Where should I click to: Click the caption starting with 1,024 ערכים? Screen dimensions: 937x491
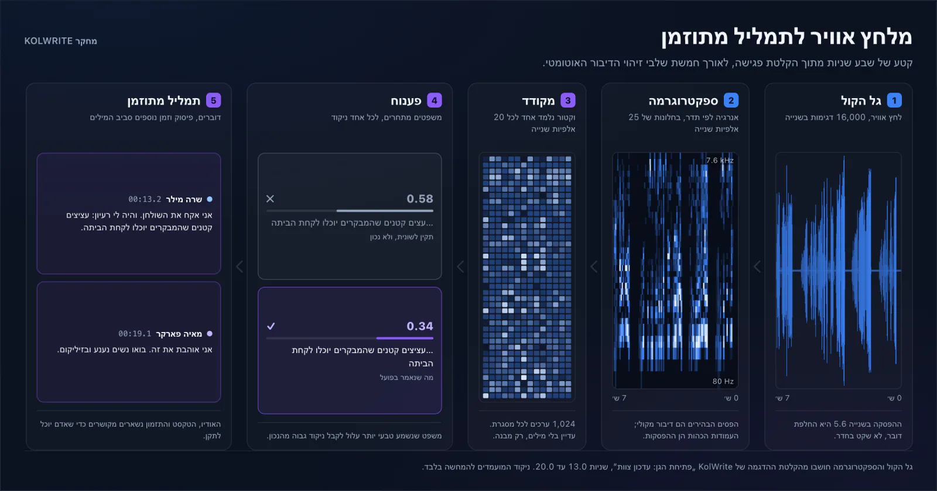pyautogui.click(x=532, y=430)
